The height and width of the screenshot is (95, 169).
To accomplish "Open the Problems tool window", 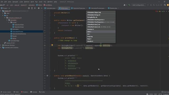I will click(x=25, y=92).
